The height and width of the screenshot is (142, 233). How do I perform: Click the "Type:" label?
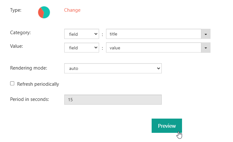pos(16,10)
